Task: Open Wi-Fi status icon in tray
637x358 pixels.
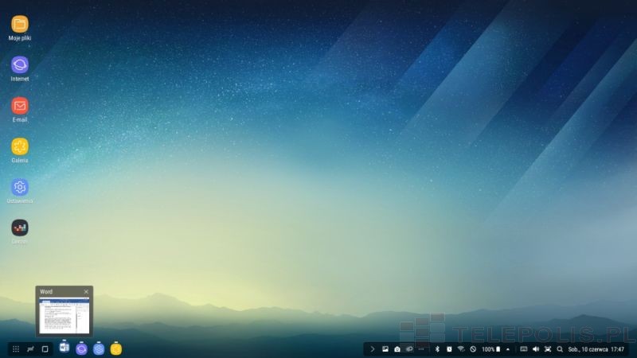Action: click(461, 349)
